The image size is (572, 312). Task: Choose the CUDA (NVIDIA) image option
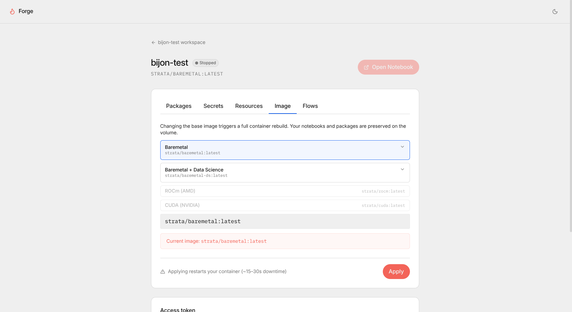click(285, 205)
